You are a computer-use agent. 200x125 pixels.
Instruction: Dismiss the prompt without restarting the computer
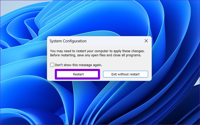(x=125, y=74)
